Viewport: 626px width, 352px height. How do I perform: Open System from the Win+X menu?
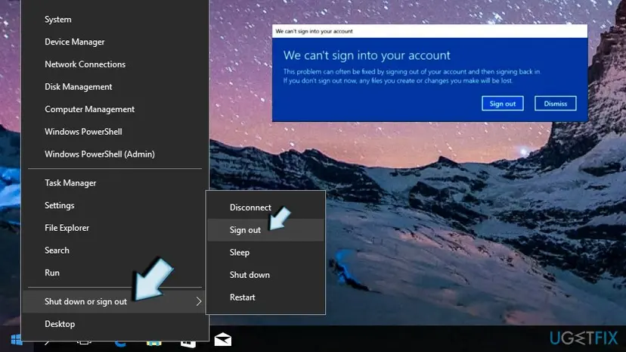pyautogui.click(x=115, y=19)
